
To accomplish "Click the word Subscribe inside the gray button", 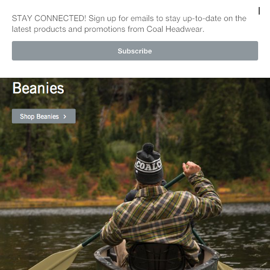I will click(135, 51).
